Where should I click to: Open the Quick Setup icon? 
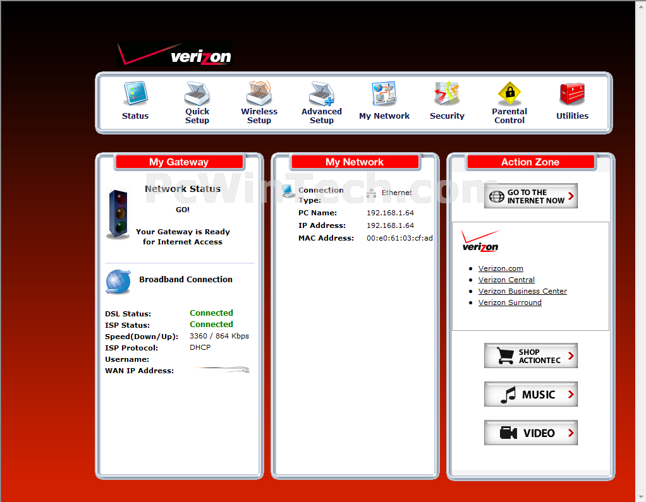[x=197, y=93]
